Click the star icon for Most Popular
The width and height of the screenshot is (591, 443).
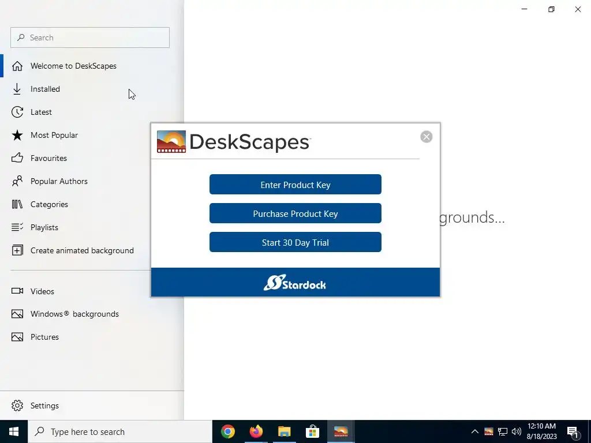click(x=17, y=135)
